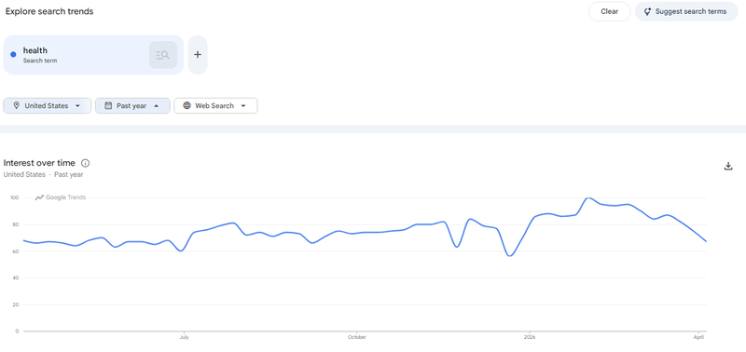The height and width of the screenshot is (352, 746).
Task: Expand the Past year time range dropdown
Action: coord(132,105)
